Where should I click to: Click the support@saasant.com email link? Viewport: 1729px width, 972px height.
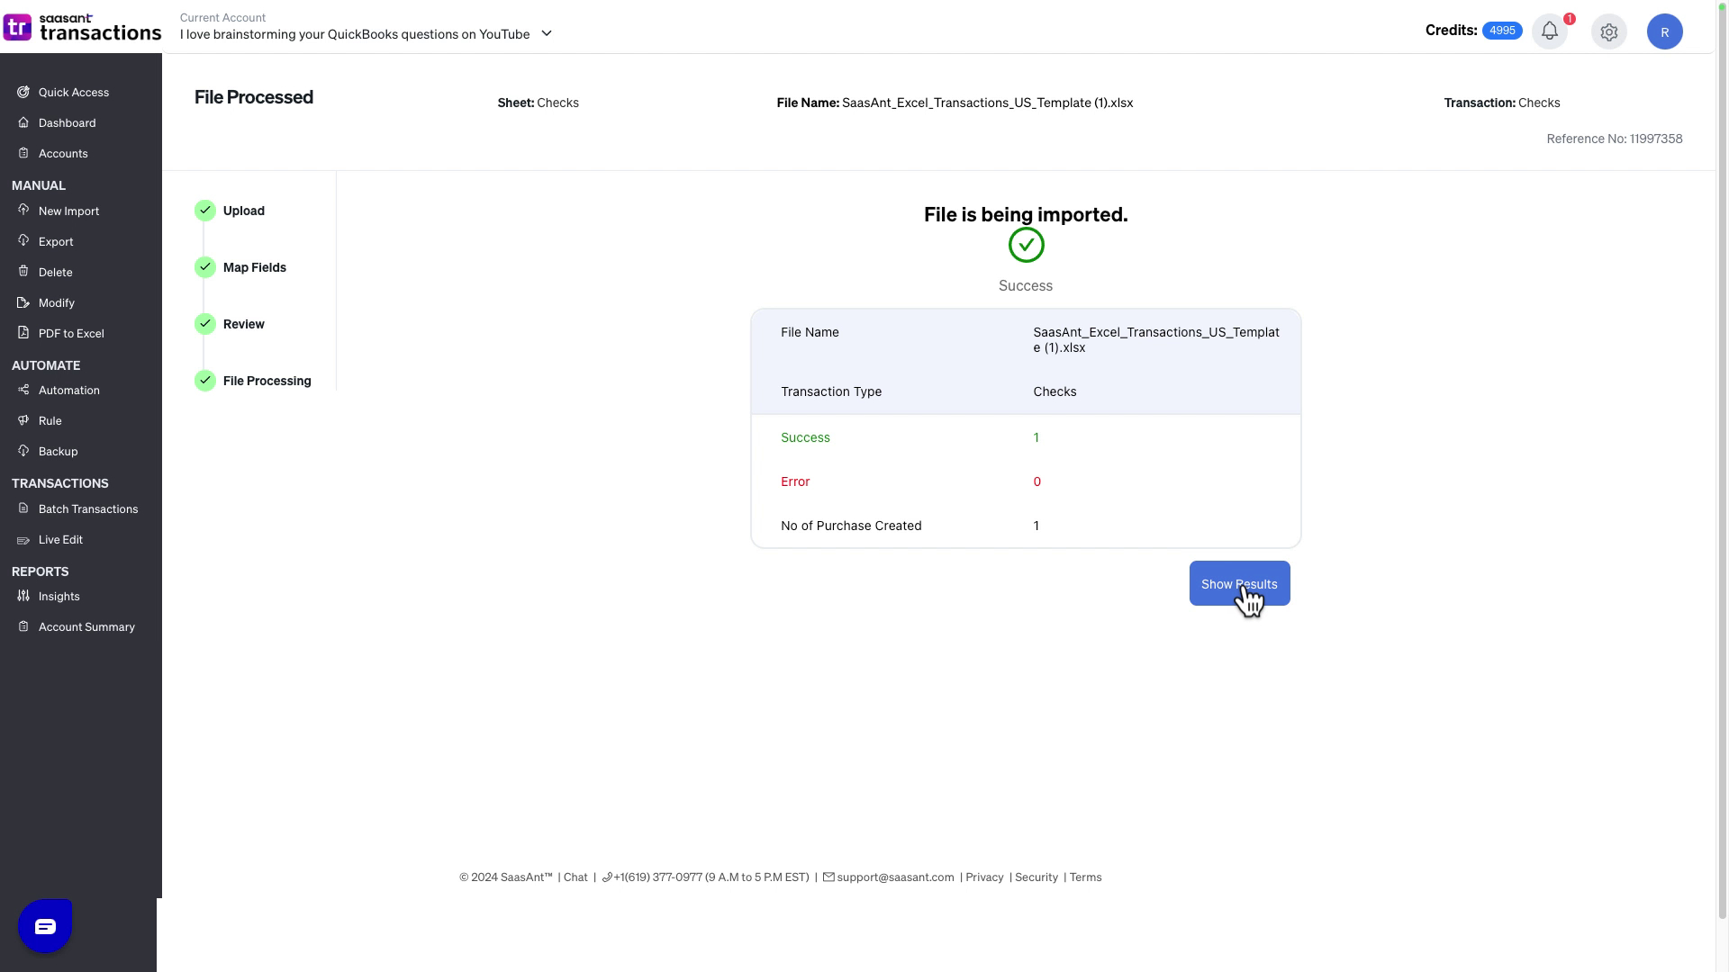[x=895, y=877]
